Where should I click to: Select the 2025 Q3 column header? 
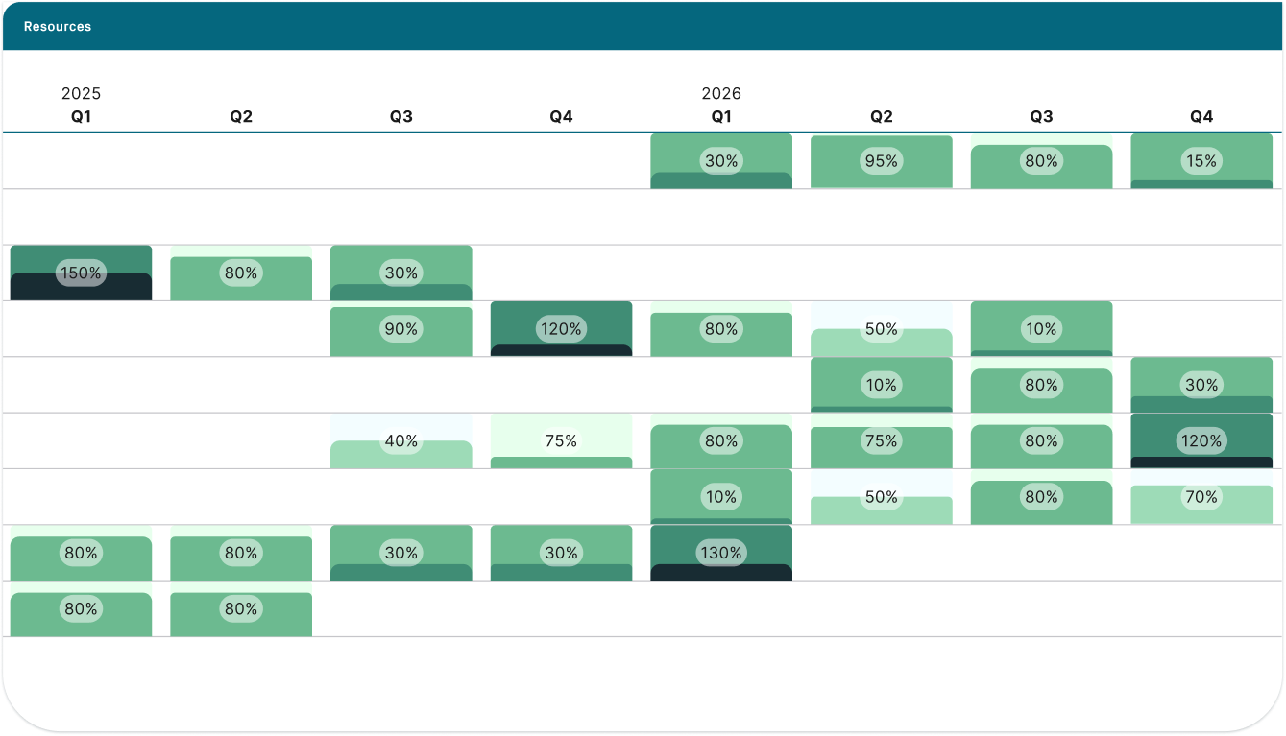click(x=401, y=116)
